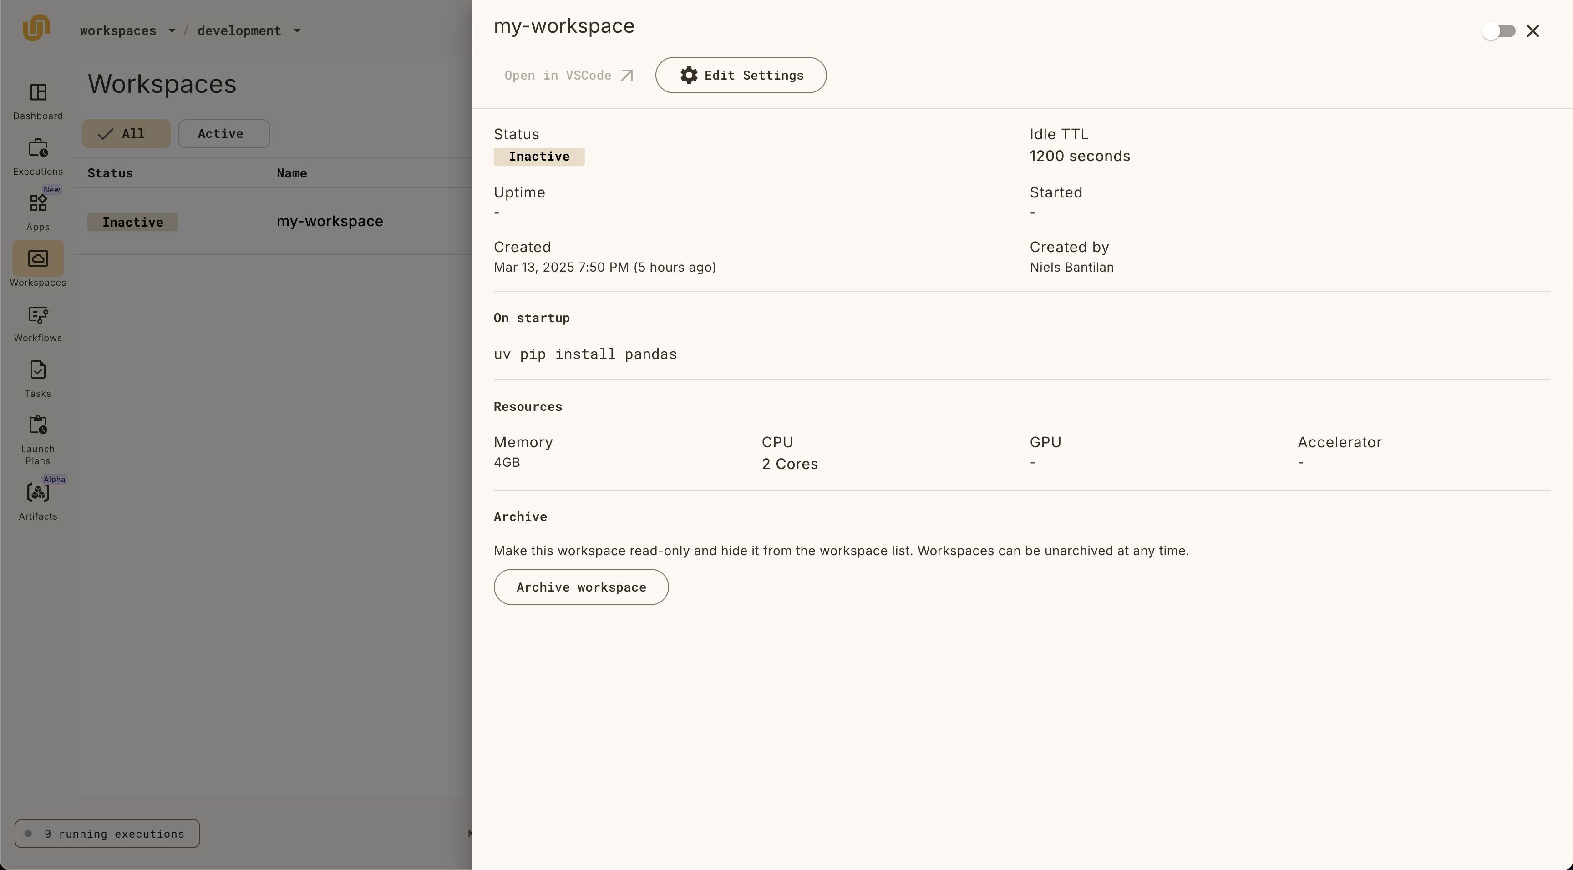Image resolution: width=1573 pixels, height=870 pixels.
Task: Open workspace in VSCode link
Action: pyautogui.click(x=568, y=75)
